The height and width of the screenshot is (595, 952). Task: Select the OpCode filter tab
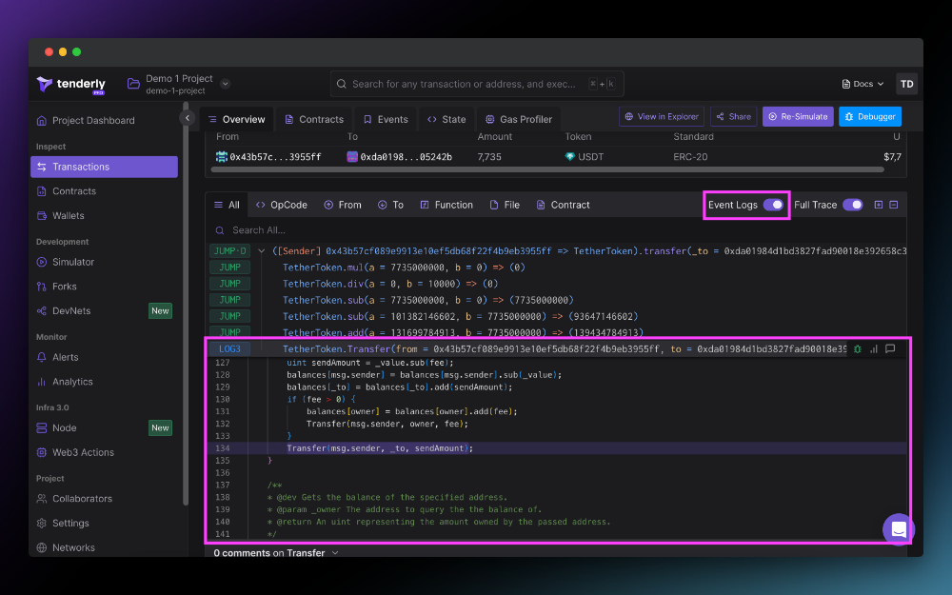click(x=281, y=204)
